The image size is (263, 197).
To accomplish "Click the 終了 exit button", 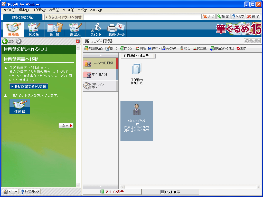I will point(253,16).
